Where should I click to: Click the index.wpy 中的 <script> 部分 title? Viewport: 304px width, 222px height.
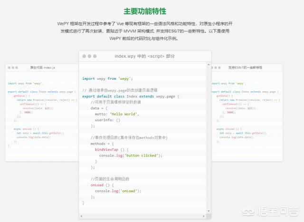pos(144,56)
